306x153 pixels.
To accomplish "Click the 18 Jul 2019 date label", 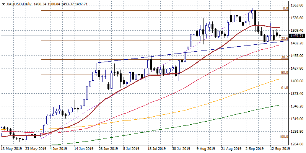I will click(x=157, y=148).
